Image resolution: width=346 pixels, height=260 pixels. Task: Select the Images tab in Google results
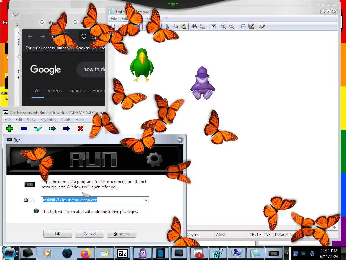tap(77, 91)
